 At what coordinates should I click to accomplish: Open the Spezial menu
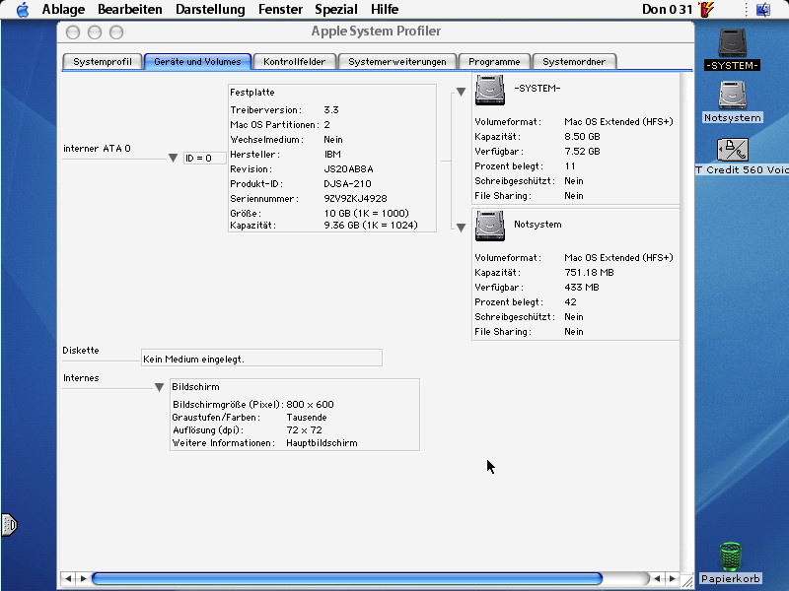(x=336, y=10)
